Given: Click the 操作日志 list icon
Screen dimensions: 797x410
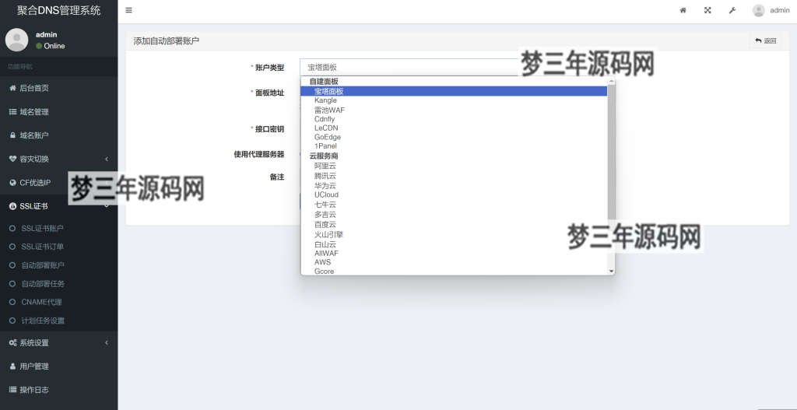Looking at the screenshot, I should pyautogui.click(x=12, y=390).
